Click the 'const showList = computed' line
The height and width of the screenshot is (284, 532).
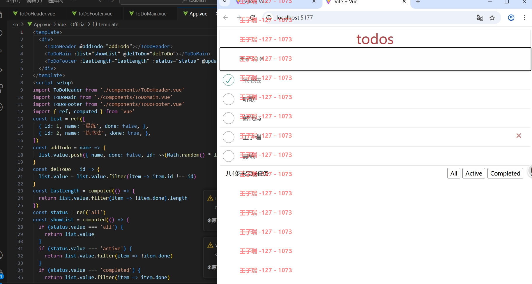tap(81, 220)
